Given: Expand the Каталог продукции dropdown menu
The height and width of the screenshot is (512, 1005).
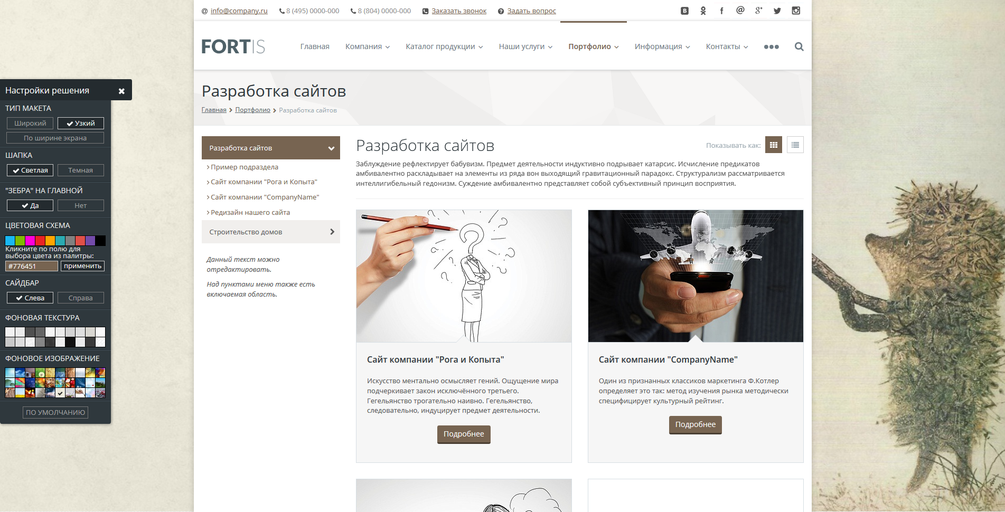Looking at the screenshot, I should click(444, 46).
